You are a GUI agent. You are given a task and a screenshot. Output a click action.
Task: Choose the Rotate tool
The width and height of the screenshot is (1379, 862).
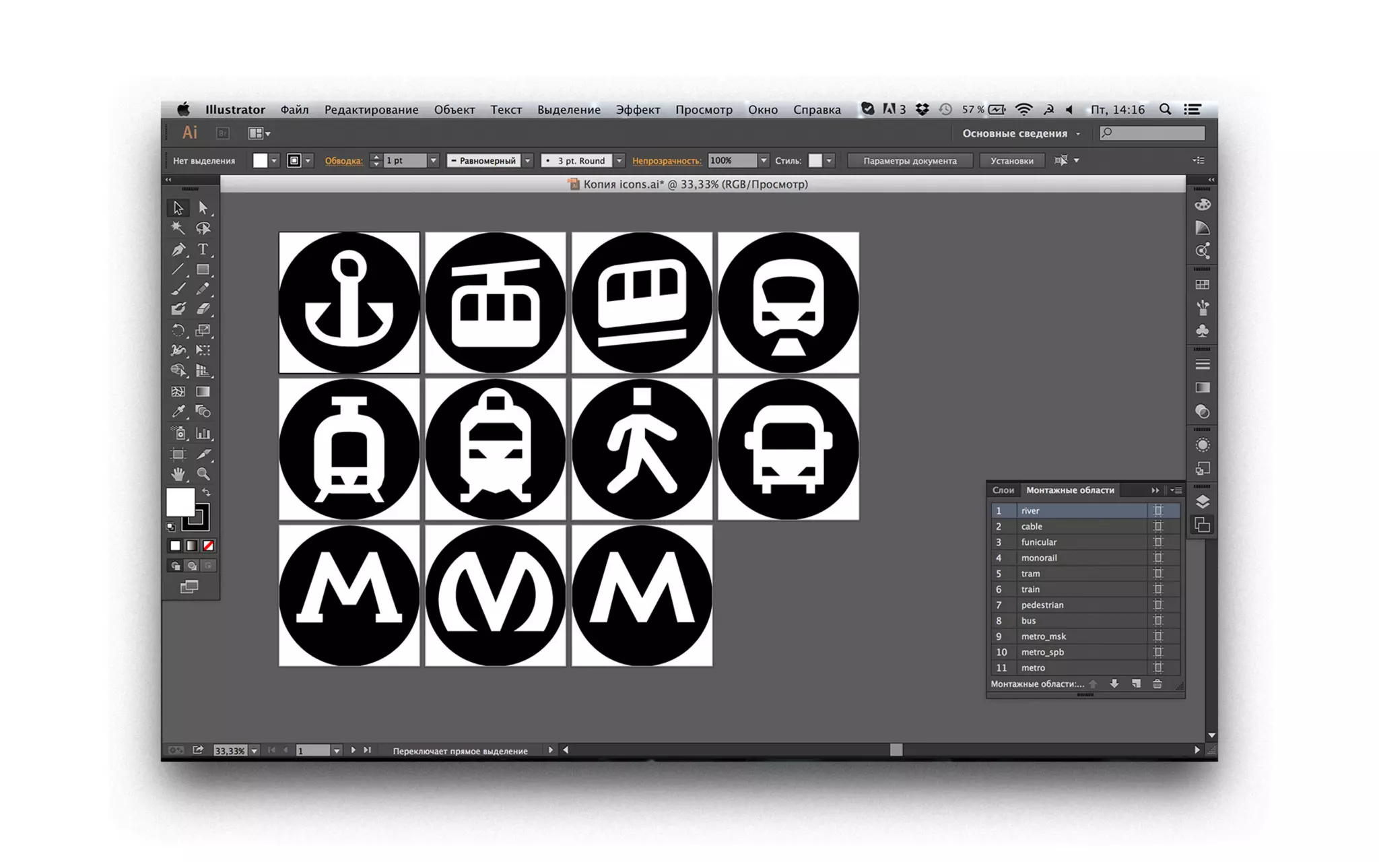tap(178, 330)
